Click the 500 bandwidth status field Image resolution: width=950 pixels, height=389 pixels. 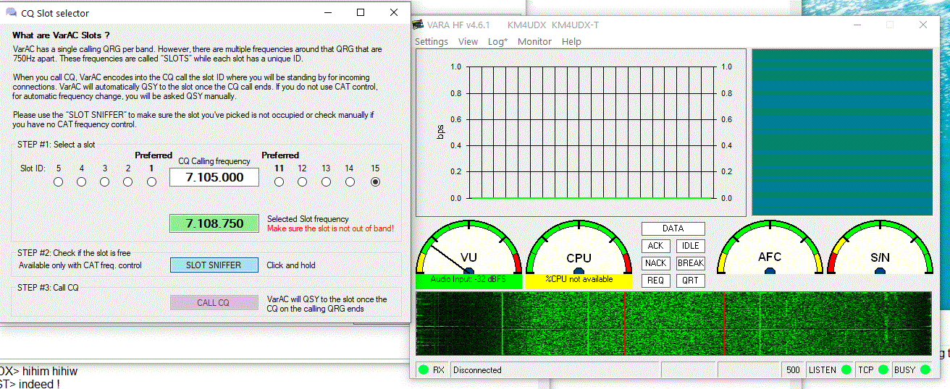pyautogui.click(x=793, y=370)
